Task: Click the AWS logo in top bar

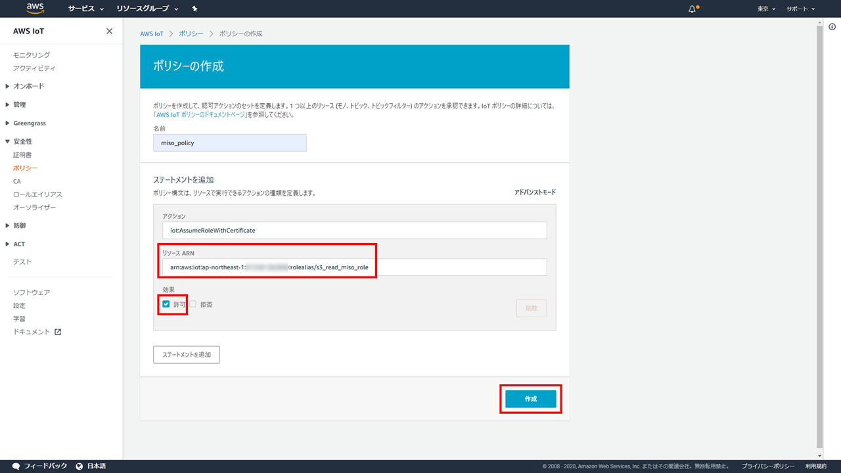Action: [x=35, y=9]
